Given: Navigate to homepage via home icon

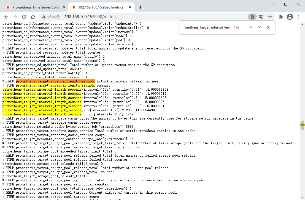Looking at the screenshot, I should [x=33, y=17].
